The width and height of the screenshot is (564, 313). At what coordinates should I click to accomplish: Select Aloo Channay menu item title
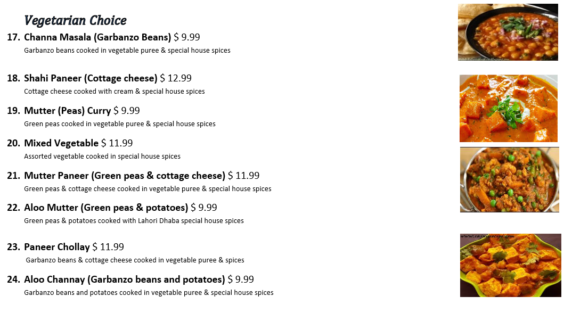pyautogui.click(x=124, y=279)
